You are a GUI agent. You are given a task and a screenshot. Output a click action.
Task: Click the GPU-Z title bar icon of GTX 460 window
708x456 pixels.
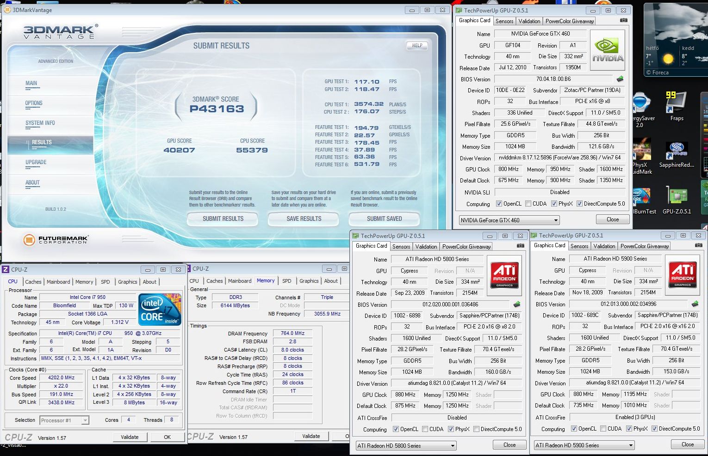[x=459, y=10]
